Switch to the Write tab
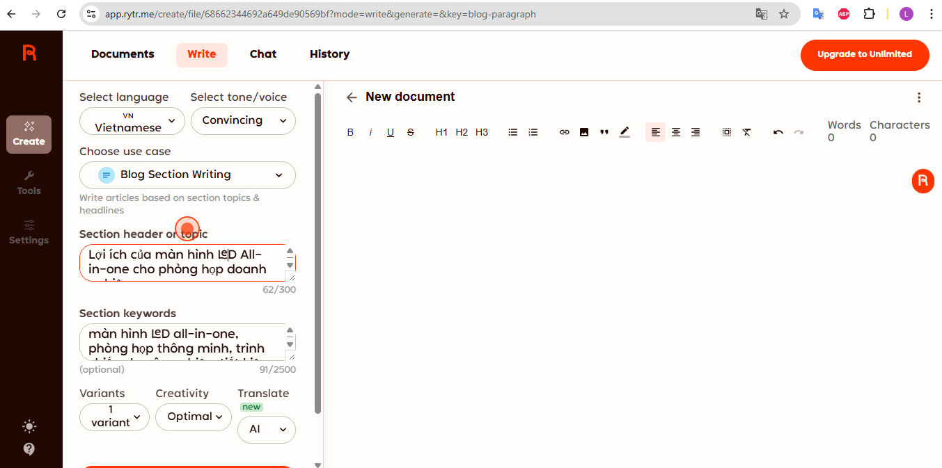The height and width of the screenshot is (468, 942). coord(202,54)
